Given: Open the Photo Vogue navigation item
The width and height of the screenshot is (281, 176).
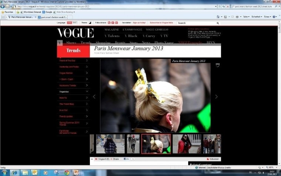Looking at the screenshot, I should 164,43.
